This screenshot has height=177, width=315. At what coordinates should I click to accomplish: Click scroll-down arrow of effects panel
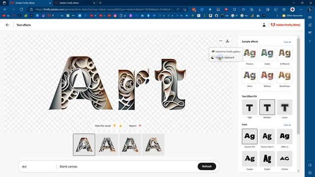coord(298,171)
